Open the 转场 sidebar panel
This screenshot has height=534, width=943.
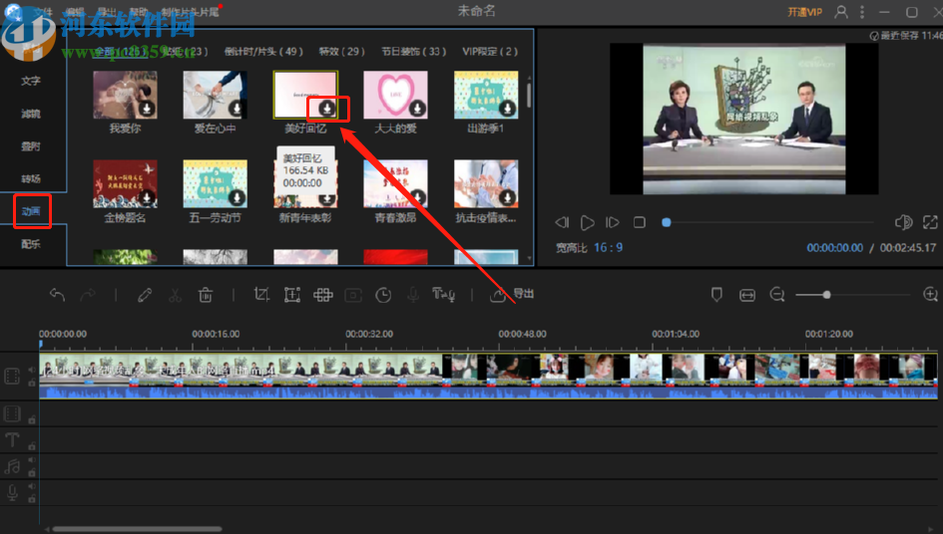pos(31,179)
